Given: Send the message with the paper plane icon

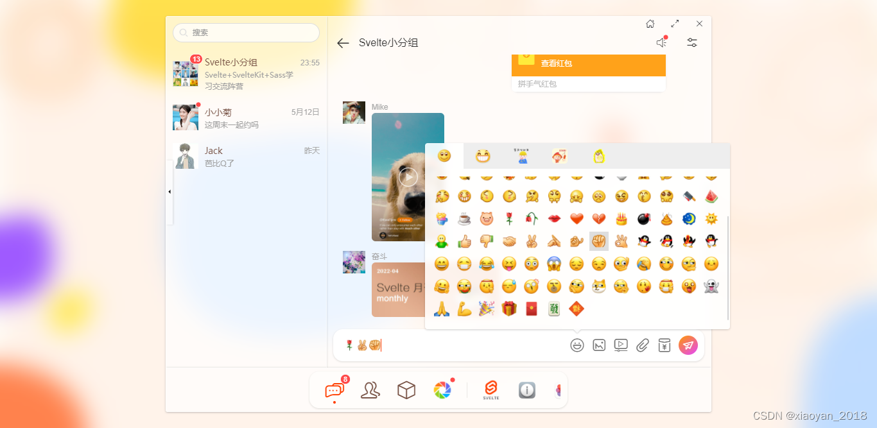Looking at the screenshot, I should click(x=688, y=345).
